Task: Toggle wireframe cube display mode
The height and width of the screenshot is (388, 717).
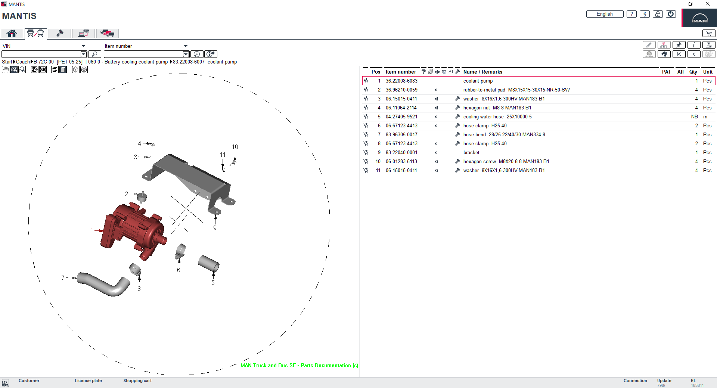Action: pos(76,69)
